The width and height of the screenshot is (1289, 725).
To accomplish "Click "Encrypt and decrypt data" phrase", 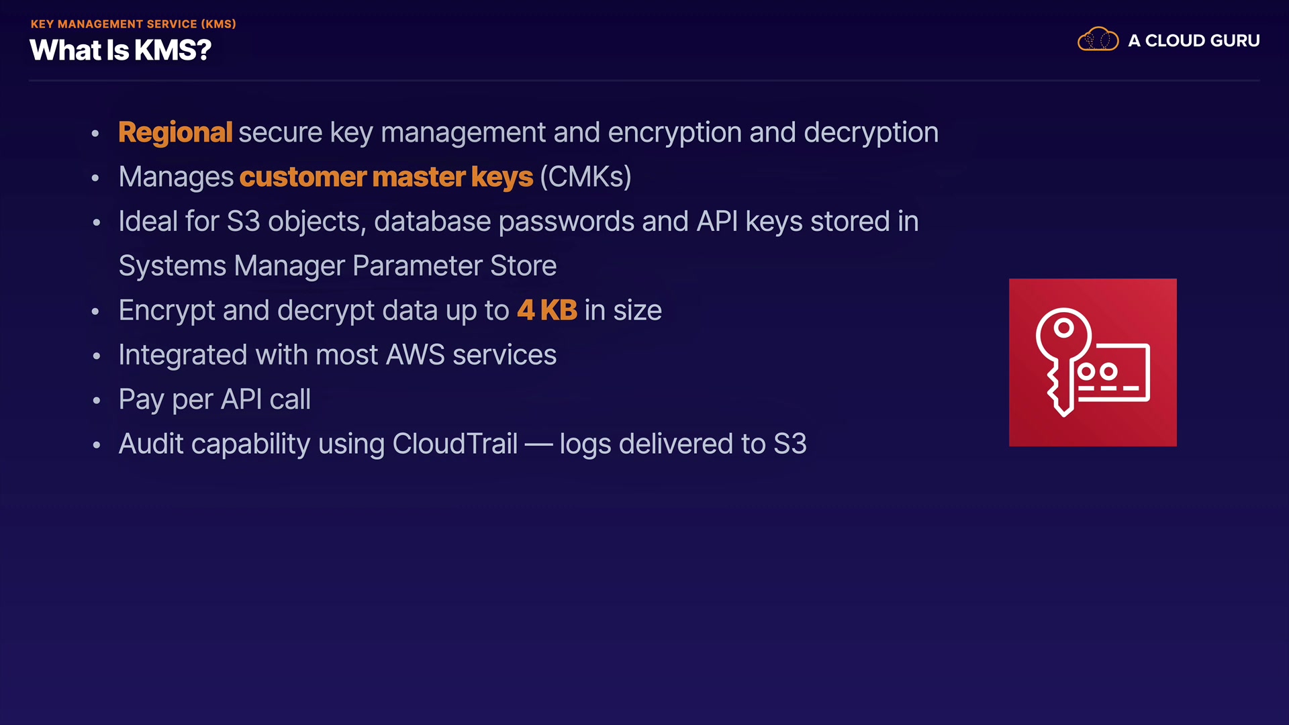I will [x=278, y=310].
